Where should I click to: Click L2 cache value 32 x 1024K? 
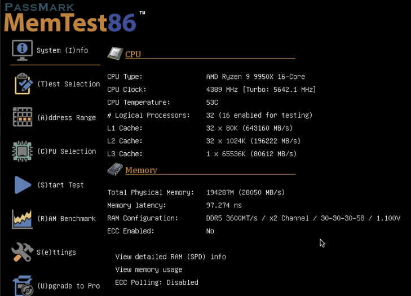pyautogui.click(x=253, y=141)
